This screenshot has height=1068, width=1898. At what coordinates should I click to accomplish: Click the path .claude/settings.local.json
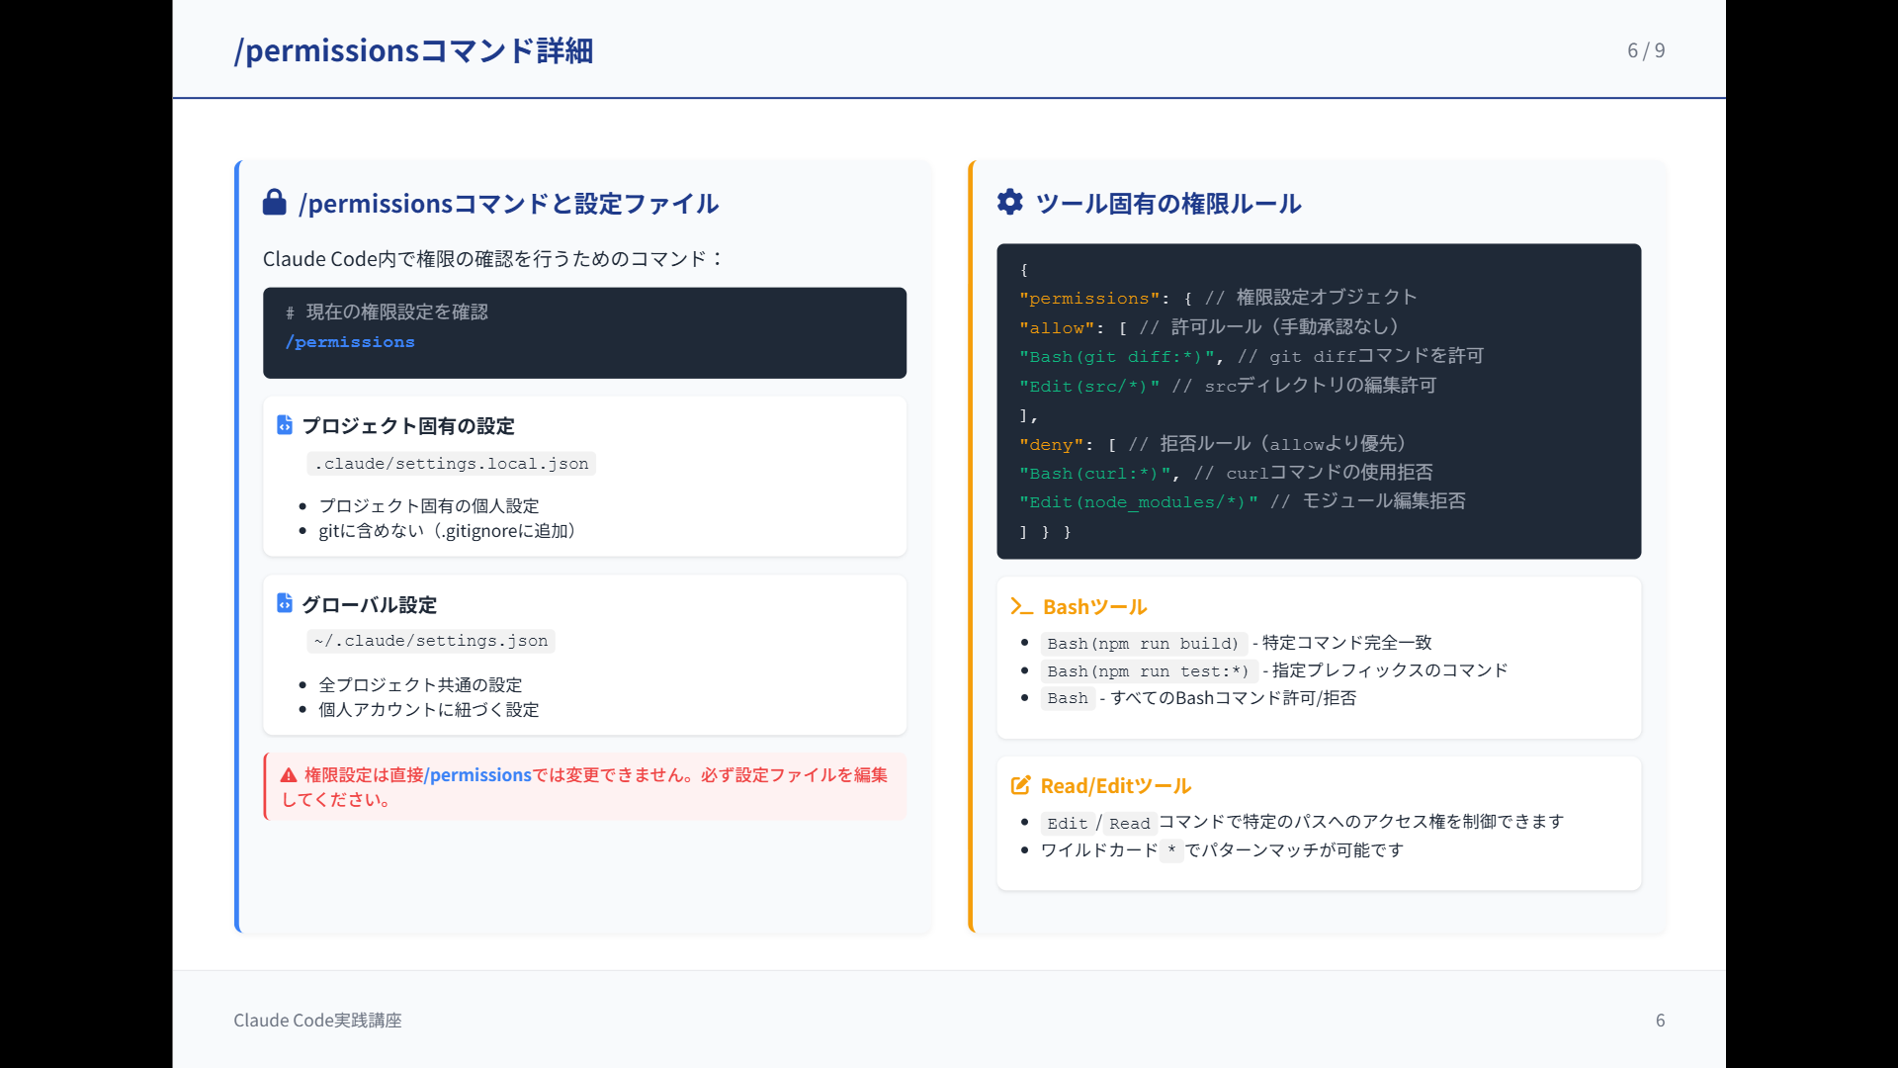click(x=451, y=464)
